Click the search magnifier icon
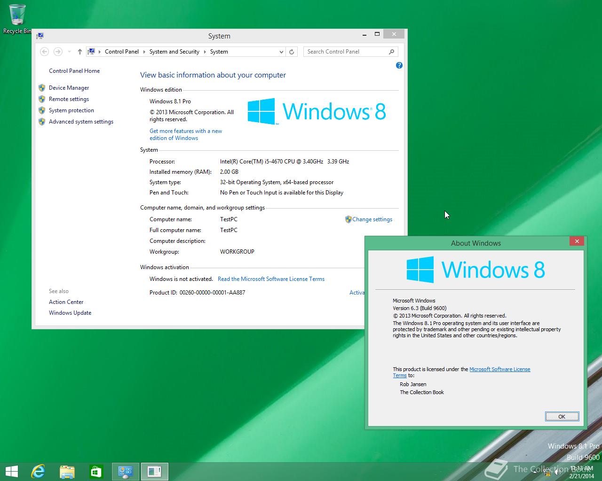The image size is (602, 481). point(392,52)
